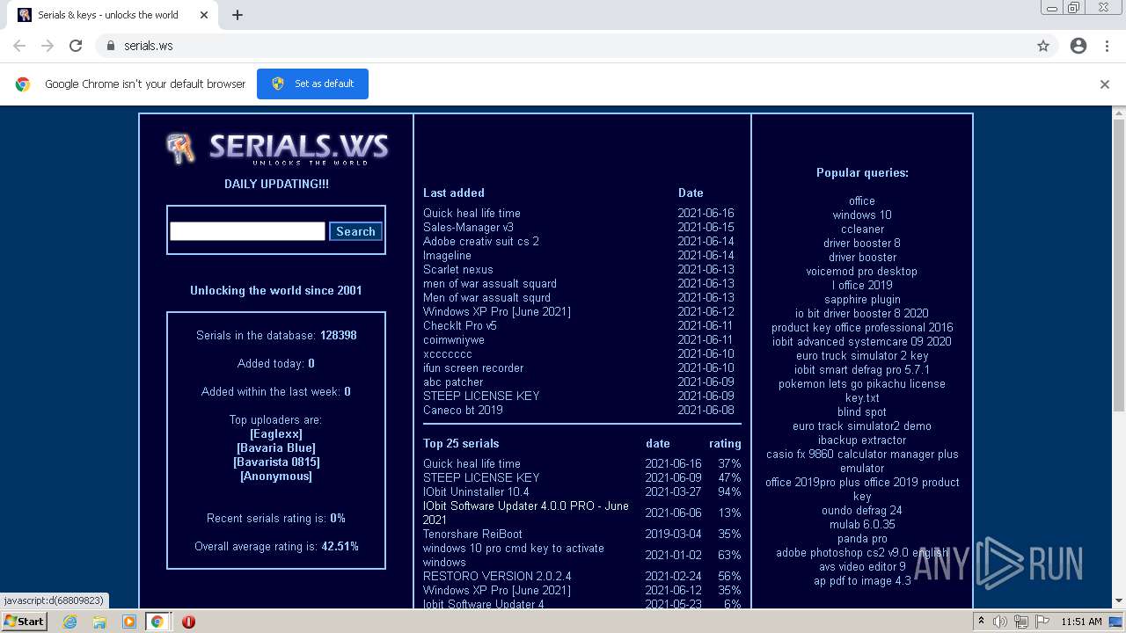The width and height of the screenshot is (1126, 633).
Task: Select popular query blind spot
Action: (862, 411)
